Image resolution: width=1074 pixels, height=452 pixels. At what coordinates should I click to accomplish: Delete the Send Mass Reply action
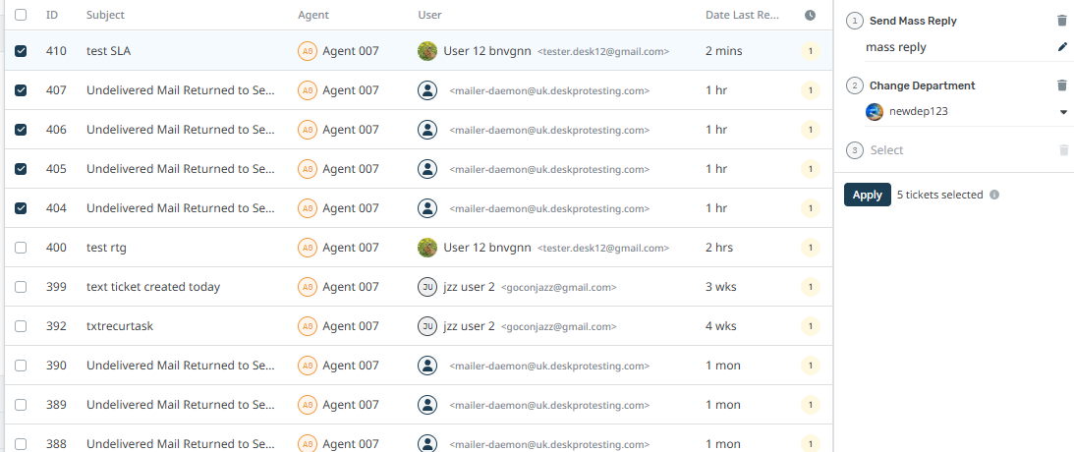1061,21
